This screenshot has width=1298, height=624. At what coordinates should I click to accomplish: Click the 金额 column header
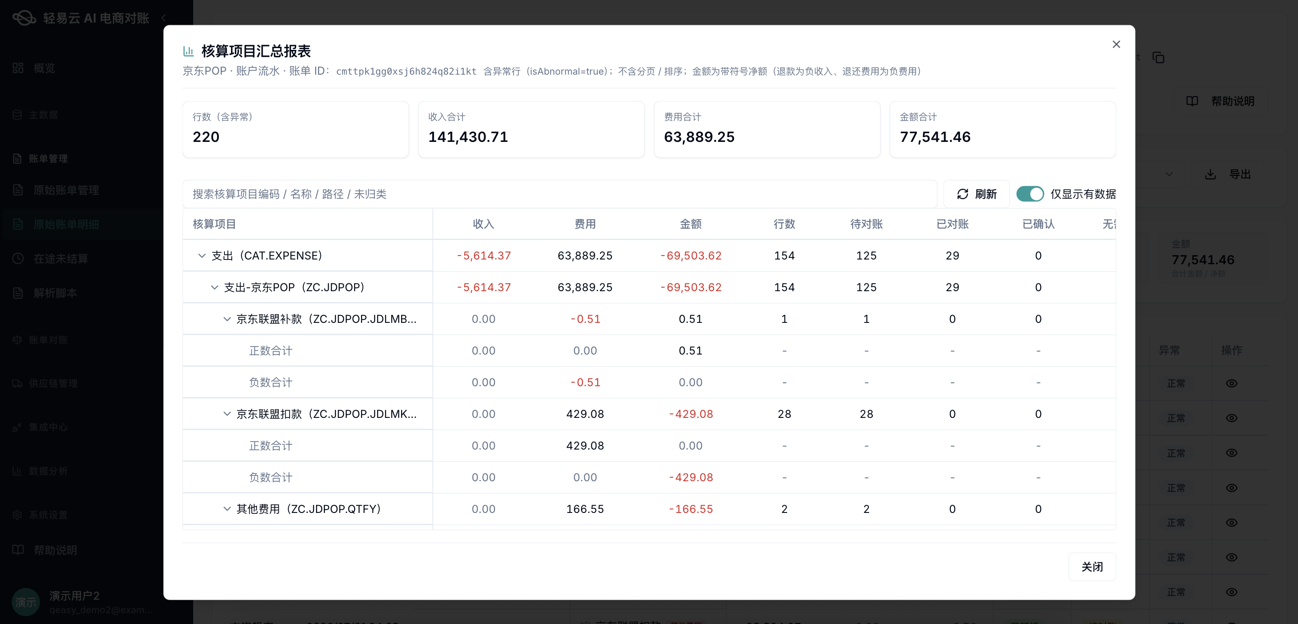690,224
